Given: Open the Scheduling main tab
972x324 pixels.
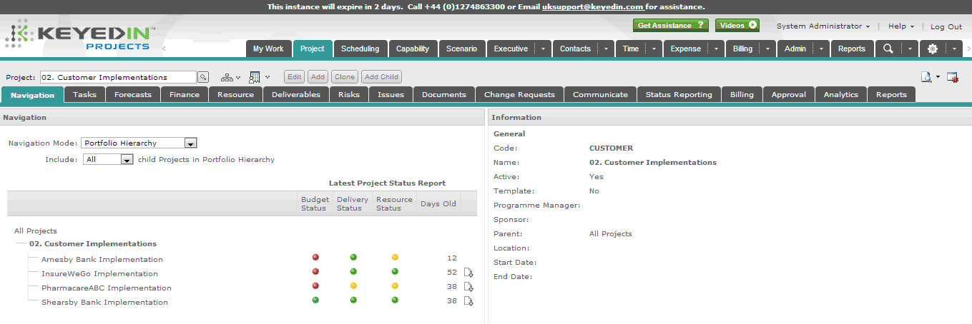Looking at the screenshot, I should click(360, 49).
